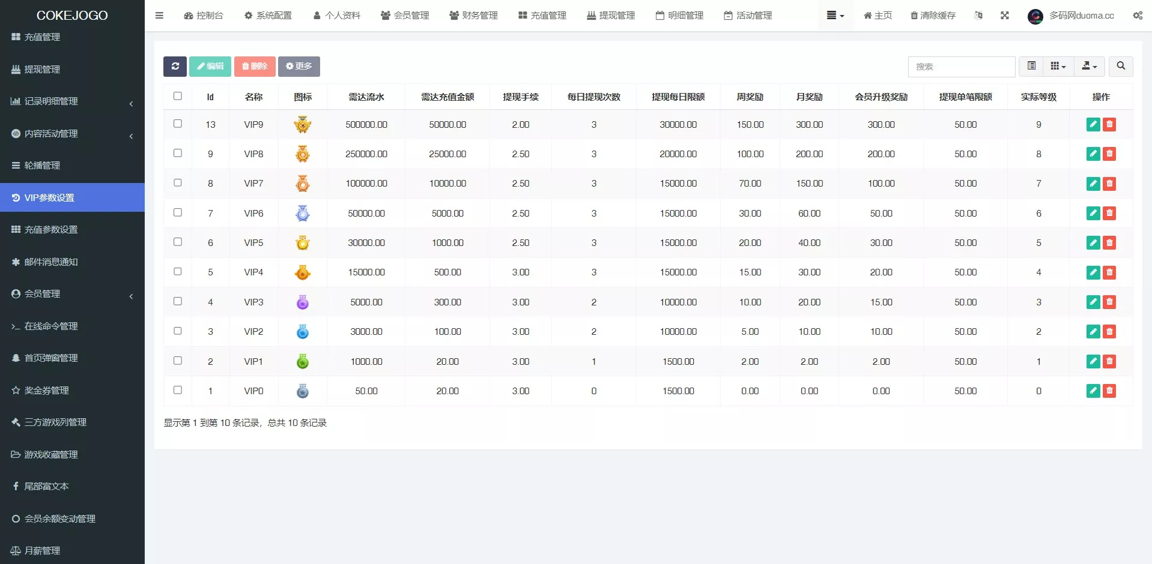1152x564 pixels.
Task: Check the VIP8 row checkbox
Action: (177, 153)
